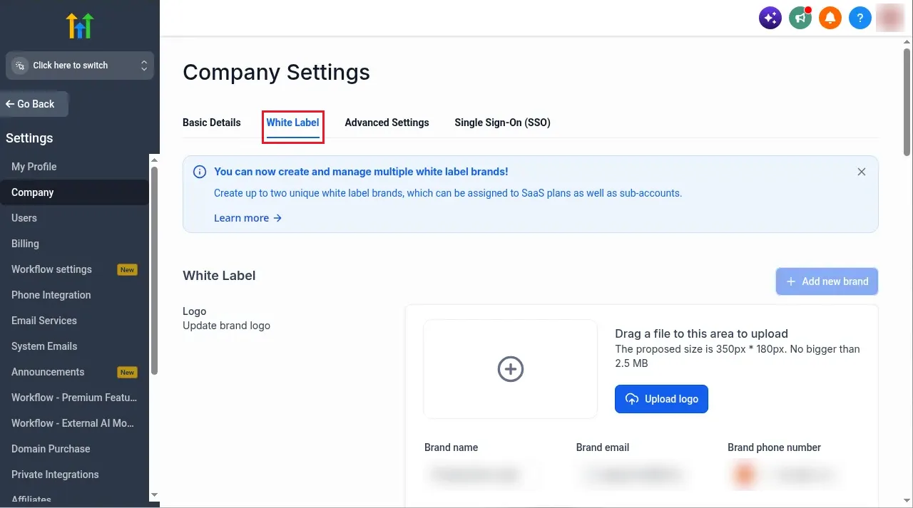This screenshot has height=508, width=913.
Task: Click Add new brand button
Action: [x=827, y=281]
